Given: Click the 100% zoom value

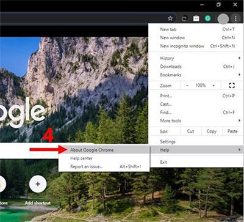Looking at the screenshot, I should coord(201,86).
